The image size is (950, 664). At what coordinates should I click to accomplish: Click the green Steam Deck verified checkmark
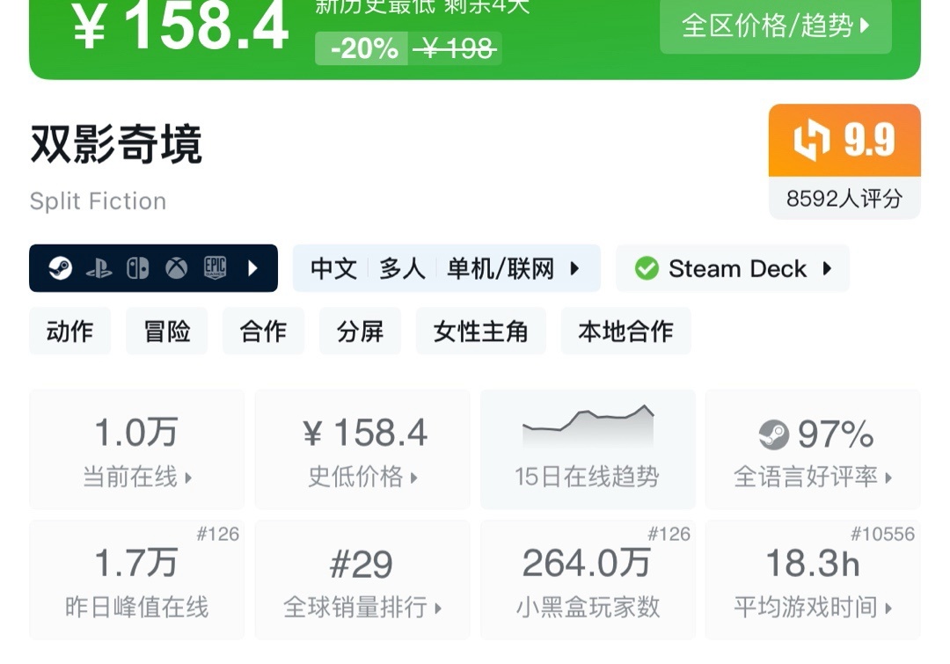[647, 267]
